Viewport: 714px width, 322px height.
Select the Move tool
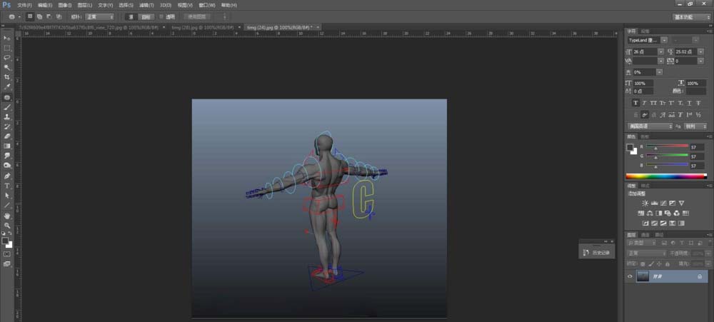click(x=7, y=37)
